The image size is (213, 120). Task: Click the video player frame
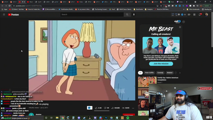pos(82,60)
